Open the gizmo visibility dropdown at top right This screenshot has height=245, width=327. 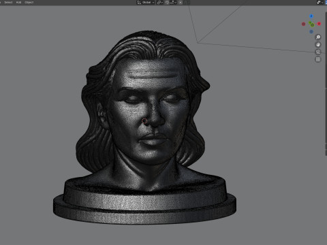pyautogui.click(x=320, y=2)
